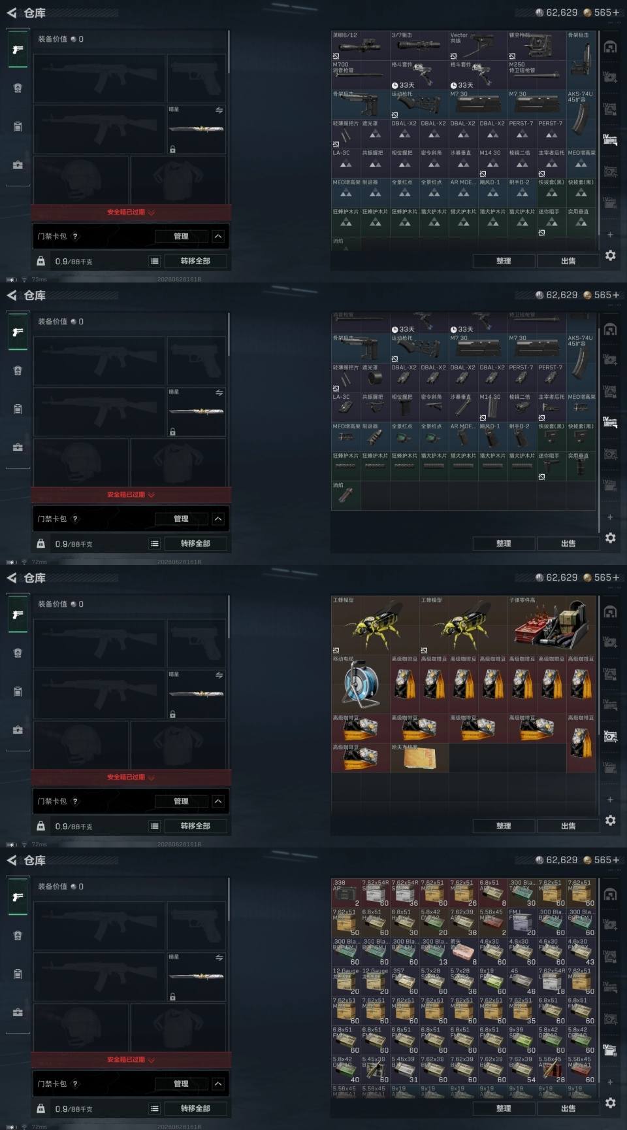Collapse 门禁卡包 with the up chevron in scope-list screenshot
The image size is (627, 1130).
(x=218, y=236)
